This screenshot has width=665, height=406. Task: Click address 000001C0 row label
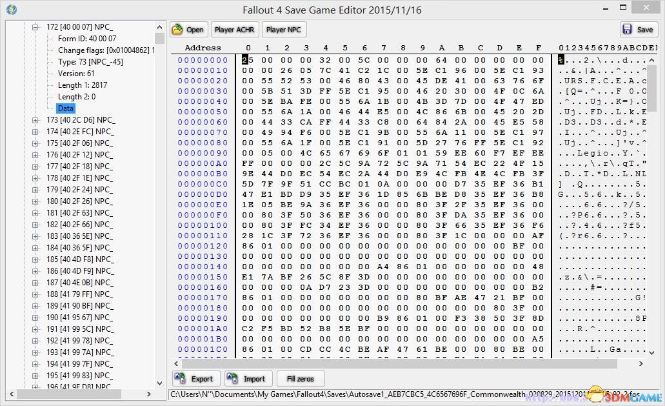[x=203, y=349]
